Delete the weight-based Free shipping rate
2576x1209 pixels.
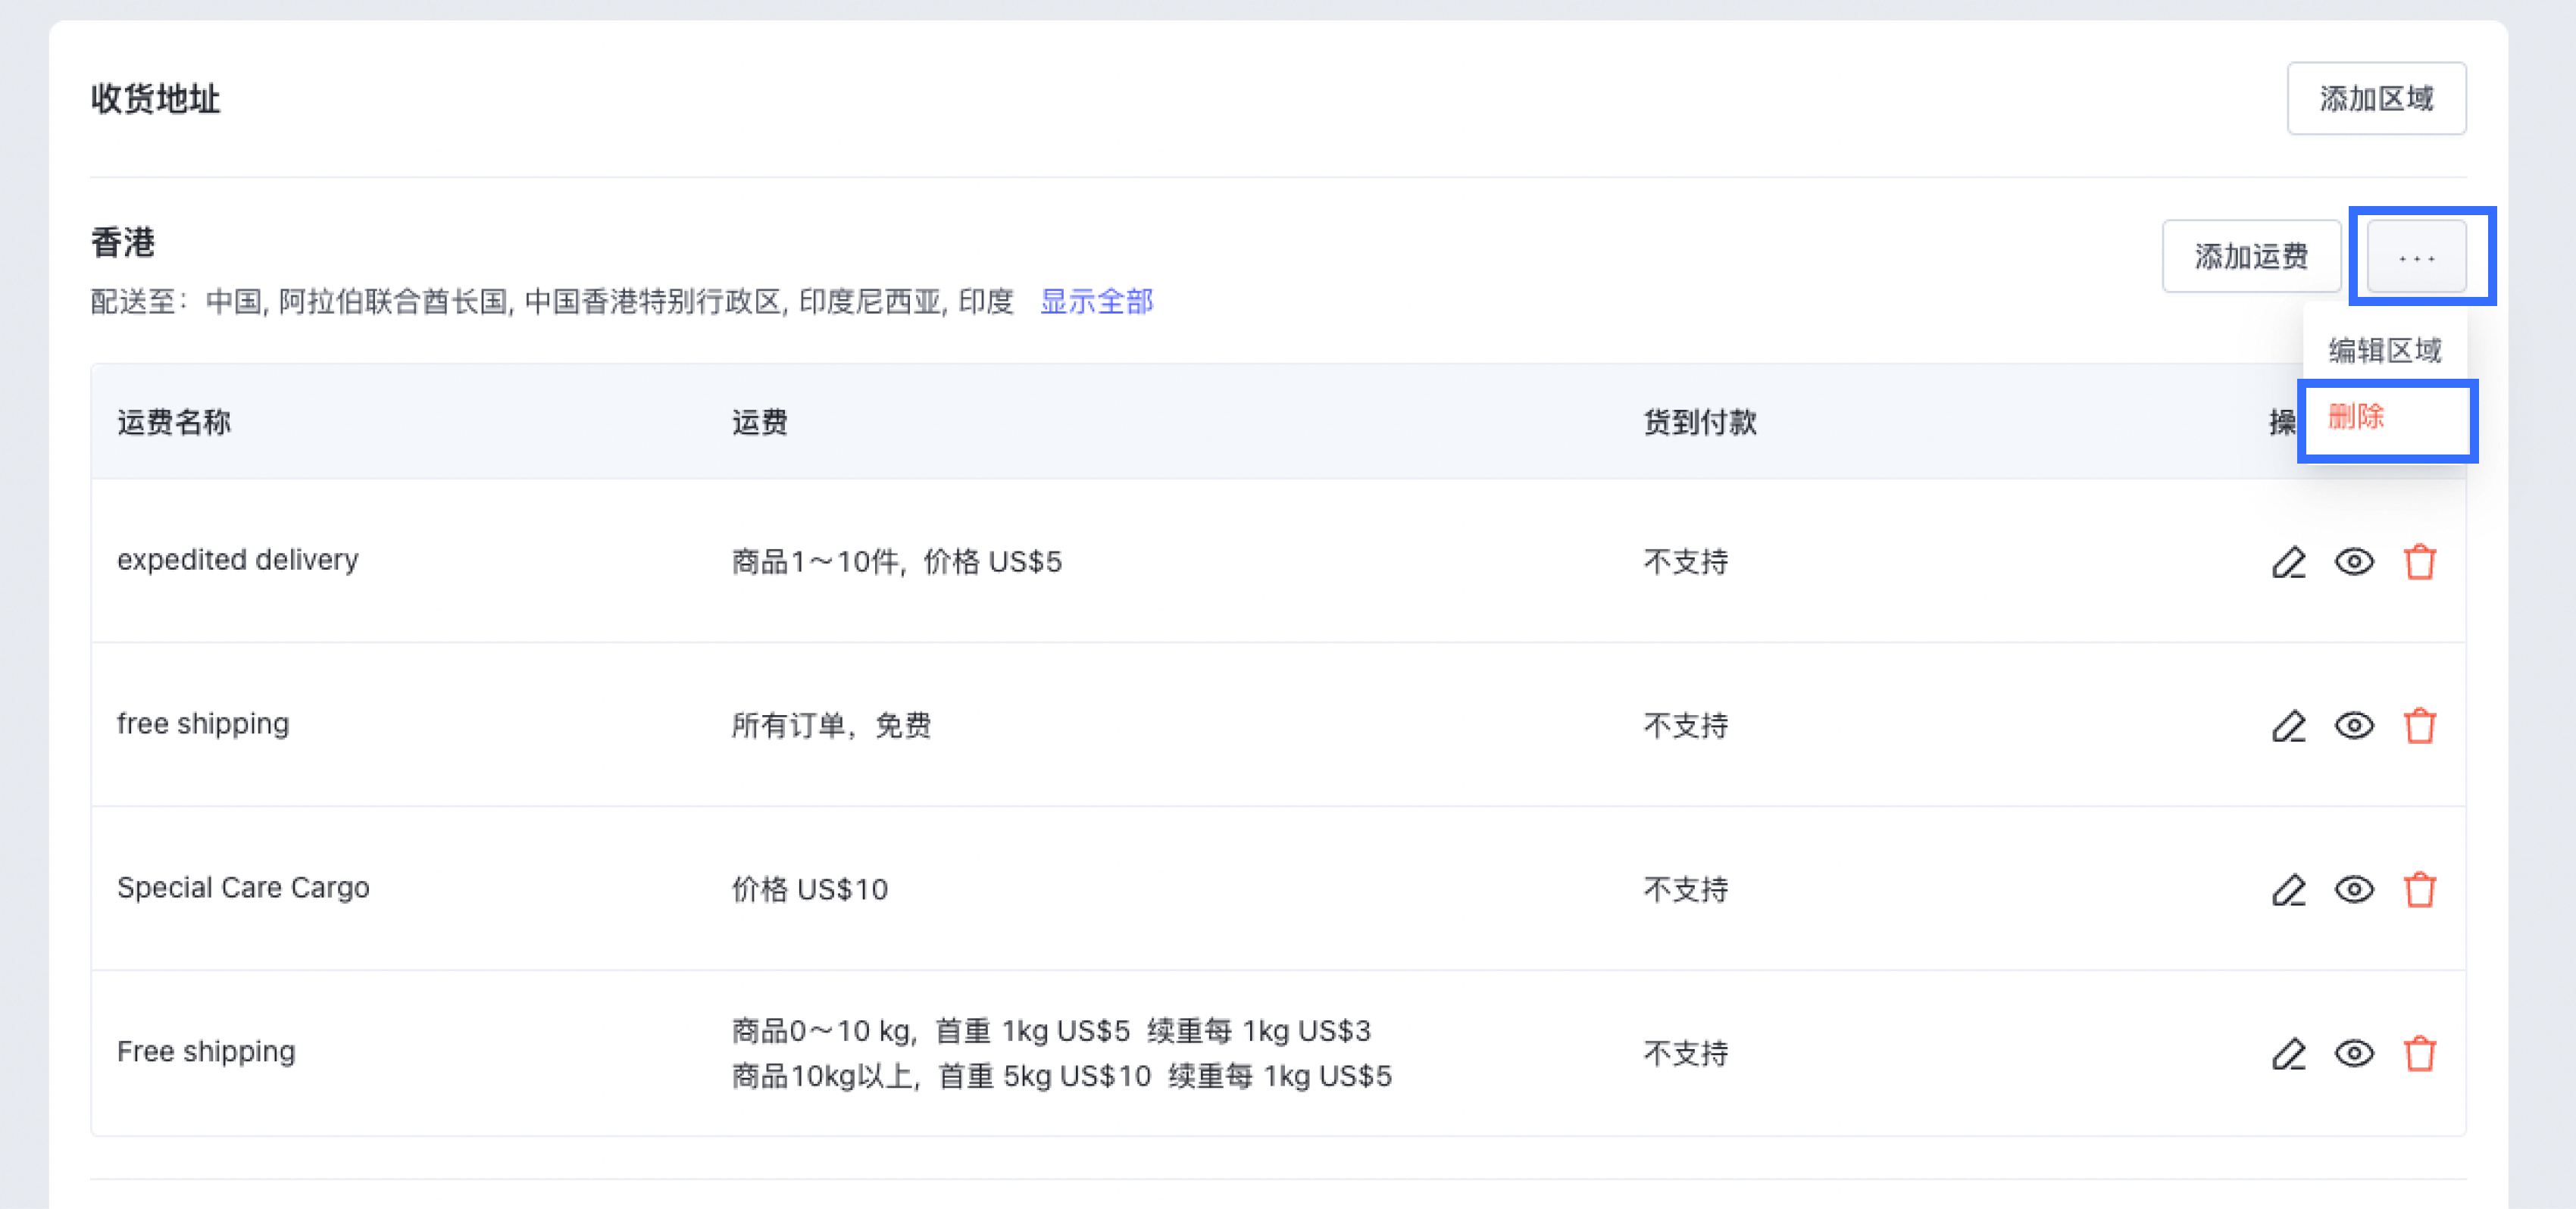tap(2419, 1054)
